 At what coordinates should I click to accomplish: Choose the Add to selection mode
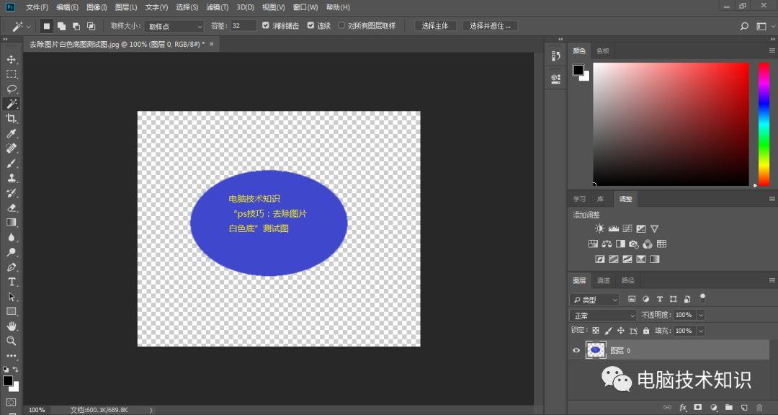click(61, 26)
